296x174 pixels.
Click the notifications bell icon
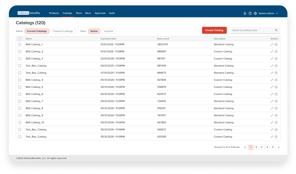point(245,13)
